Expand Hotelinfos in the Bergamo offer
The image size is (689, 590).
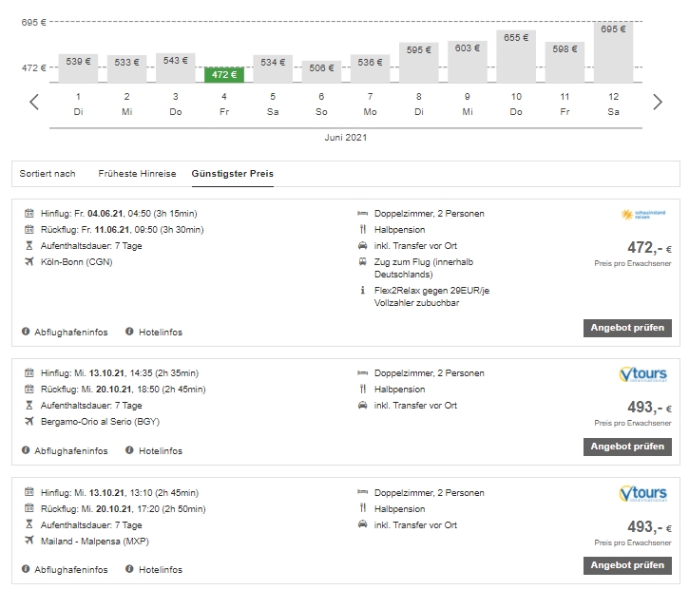161,450
